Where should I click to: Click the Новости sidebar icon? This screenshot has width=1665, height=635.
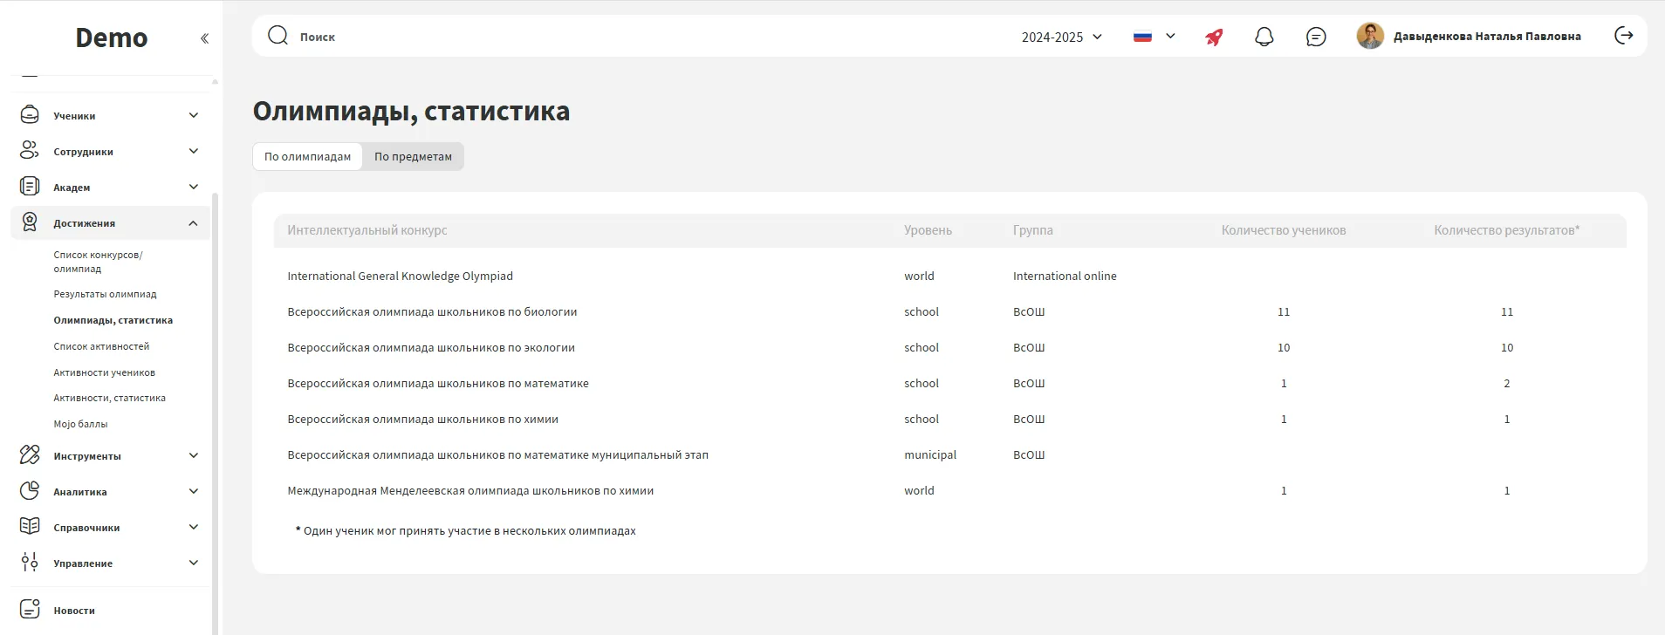coord(30,610)
